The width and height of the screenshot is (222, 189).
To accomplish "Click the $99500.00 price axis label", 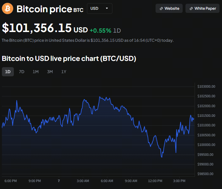I will [206, 154].
